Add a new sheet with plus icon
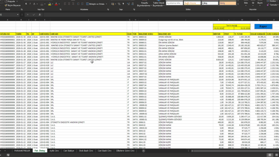The image size is (279, 157). (x=143, y=151)
